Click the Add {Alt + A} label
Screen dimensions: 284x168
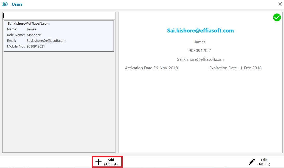tap(111, 162)
